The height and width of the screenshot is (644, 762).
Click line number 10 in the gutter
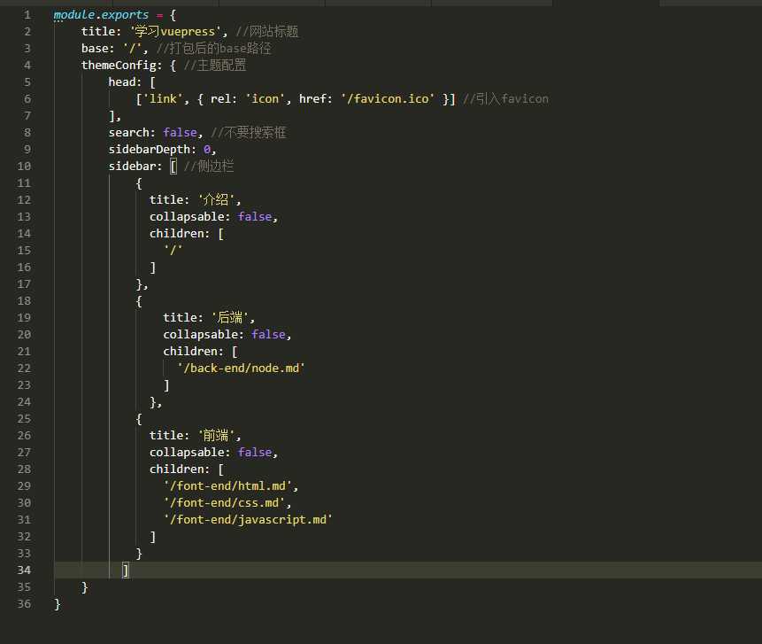tap(24, 167)
